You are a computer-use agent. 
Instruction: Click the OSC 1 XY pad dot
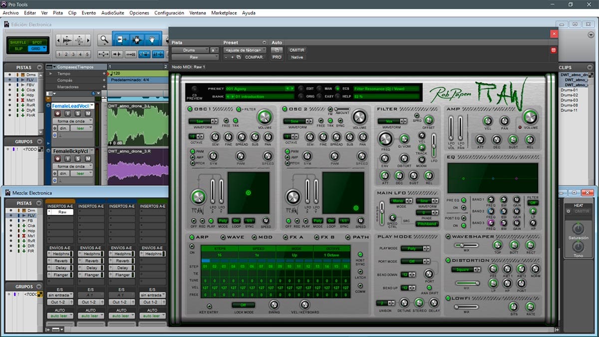tap(248, 193)
